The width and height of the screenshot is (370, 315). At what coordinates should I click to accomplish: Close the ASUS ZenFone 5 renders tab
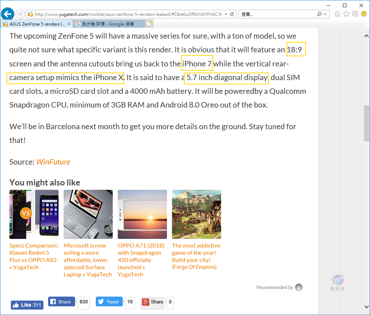coord(69,24)
